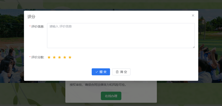Viewport: 222px width, 106px height.
Task: Focus the 评价信息 text area
Action: pos(121,36)
